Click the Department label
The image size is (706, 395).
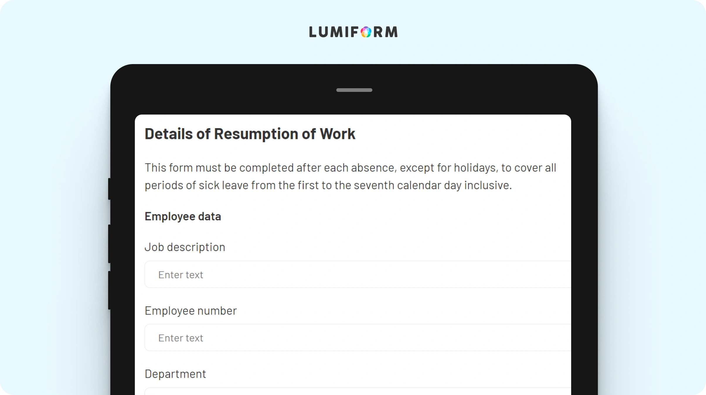point(175,374)
